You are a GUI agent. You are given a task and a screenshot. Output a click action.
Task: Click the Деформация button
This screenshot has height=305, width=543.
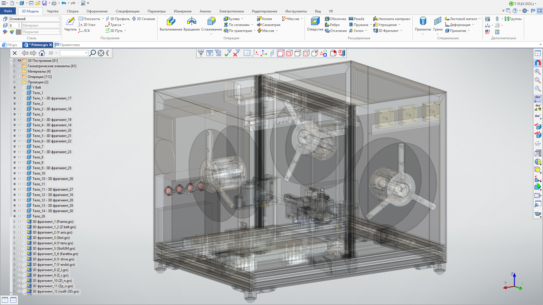pyautogui.click(x=458, y=25)
